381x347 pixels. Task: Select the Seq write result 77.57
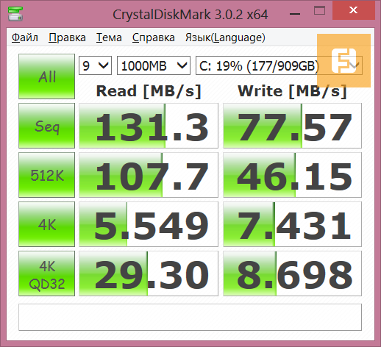click(x=292, y=126)
